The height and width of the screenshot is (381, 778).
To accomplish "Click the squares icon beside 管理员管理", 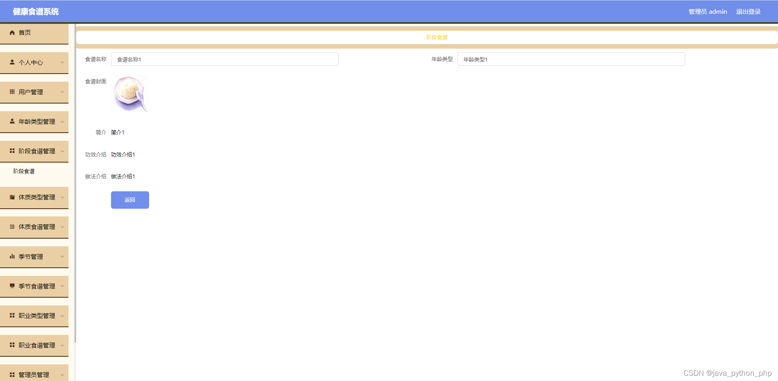I will click(12, 375).
